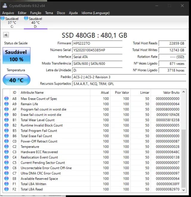Click the Recursos Suportados field
Viewport: 191px width, 197px height.
coord(129,84)
